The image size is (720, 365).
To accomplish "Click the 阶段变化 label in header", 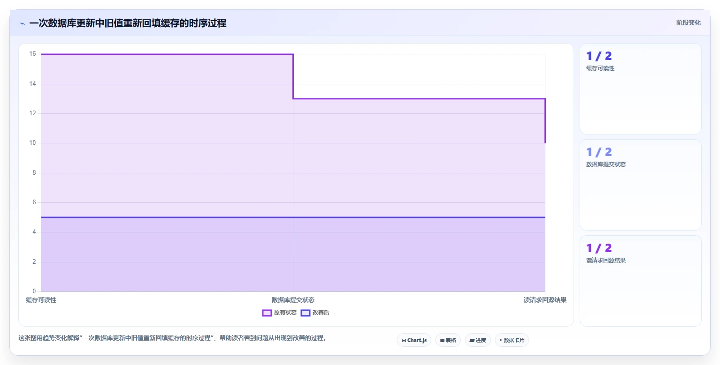I will point(689,22).
